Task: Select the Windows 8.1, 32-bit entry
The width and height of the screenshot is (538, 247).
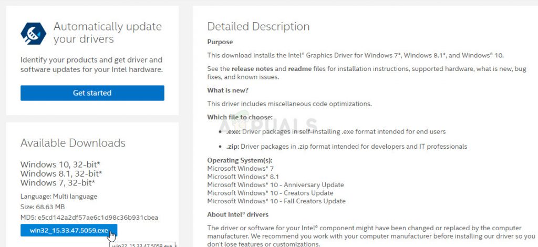Action: click(61, 173)
